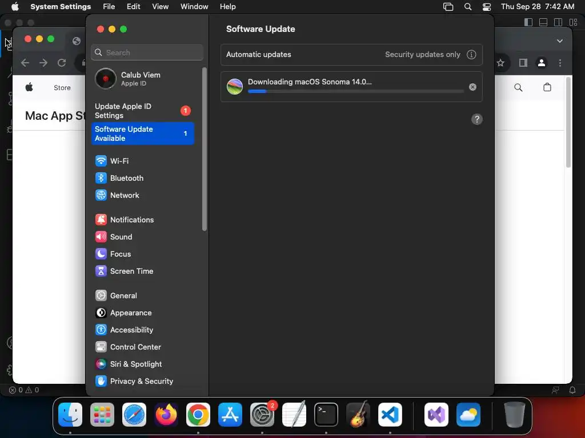Open Finder from the Dock

[x=70, y=415]
